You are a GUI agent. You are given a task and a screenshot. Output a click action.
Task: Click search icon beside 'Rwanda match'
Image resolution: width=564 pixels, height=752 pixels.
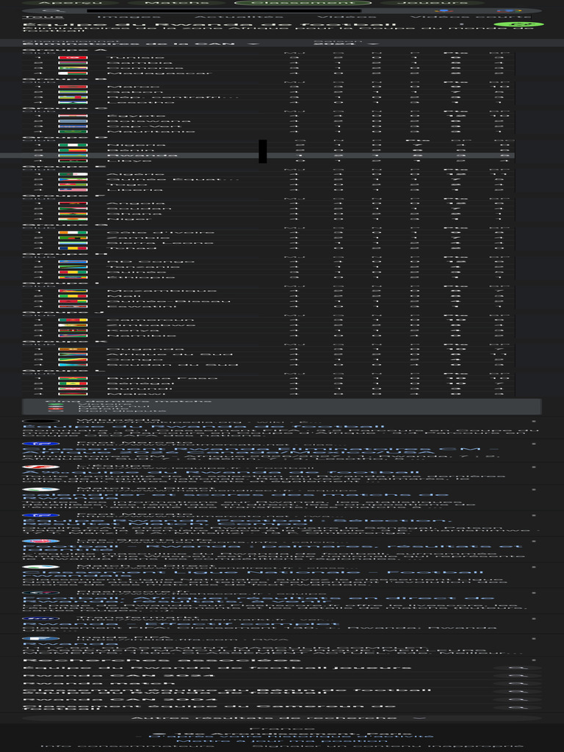click(518, 684)
